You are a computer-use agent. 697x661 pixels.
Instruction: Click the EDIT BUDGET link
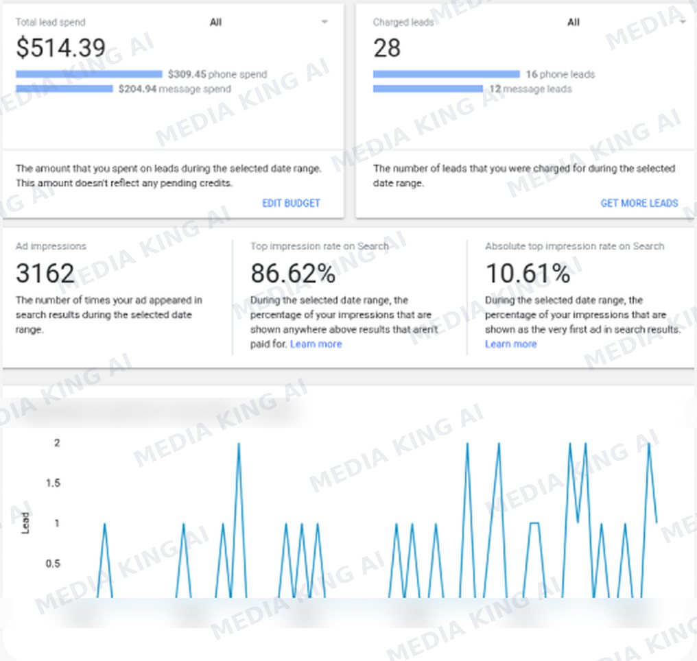click(x=291, y=203)
